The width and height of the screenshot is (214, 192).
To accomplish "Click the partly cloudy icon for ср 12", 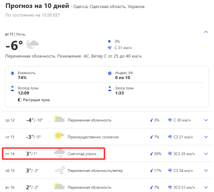I will click(x=59, y=119).
